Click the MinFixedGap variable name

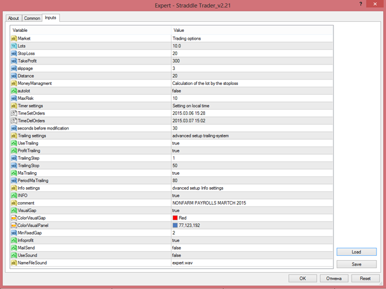pos(30,233)
